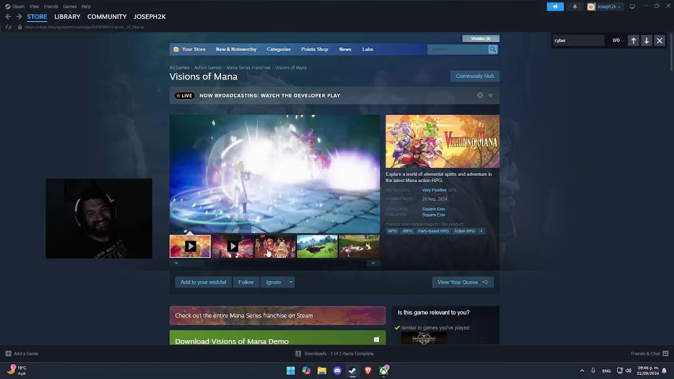Open the Community Hub
This screenshot has height=379, width=674.
[x=475, y=76]
